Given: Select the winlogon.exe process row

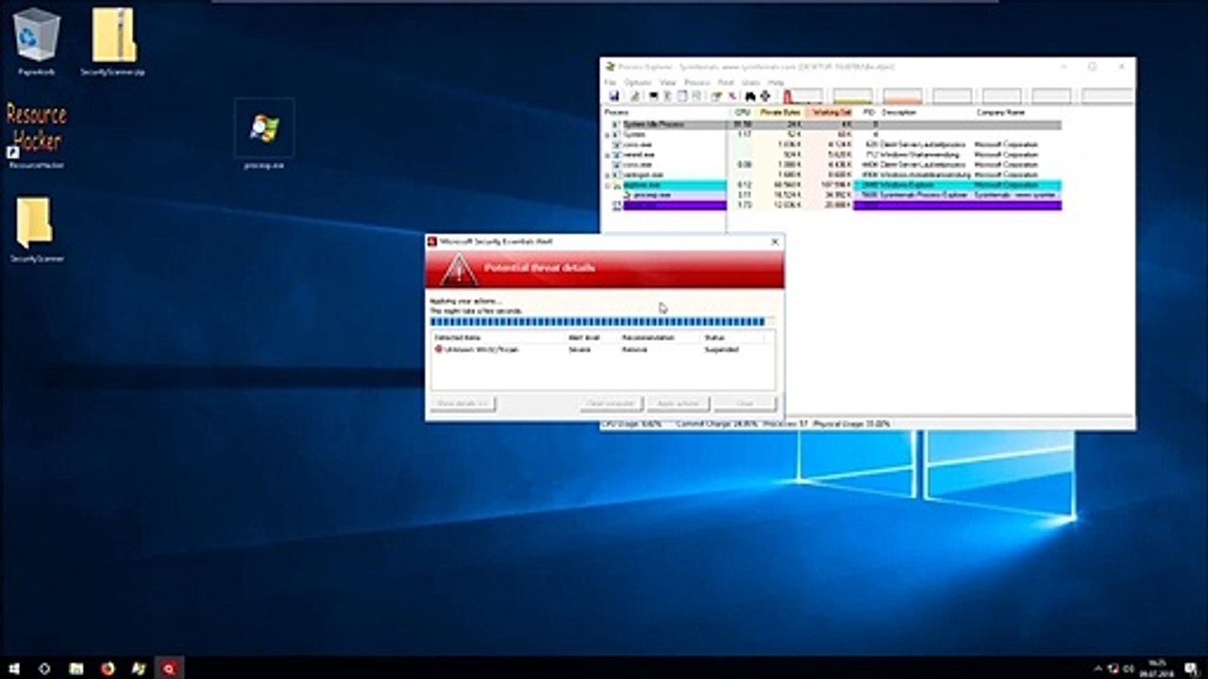Looking at the screenshot, I should tap(832, 174).
